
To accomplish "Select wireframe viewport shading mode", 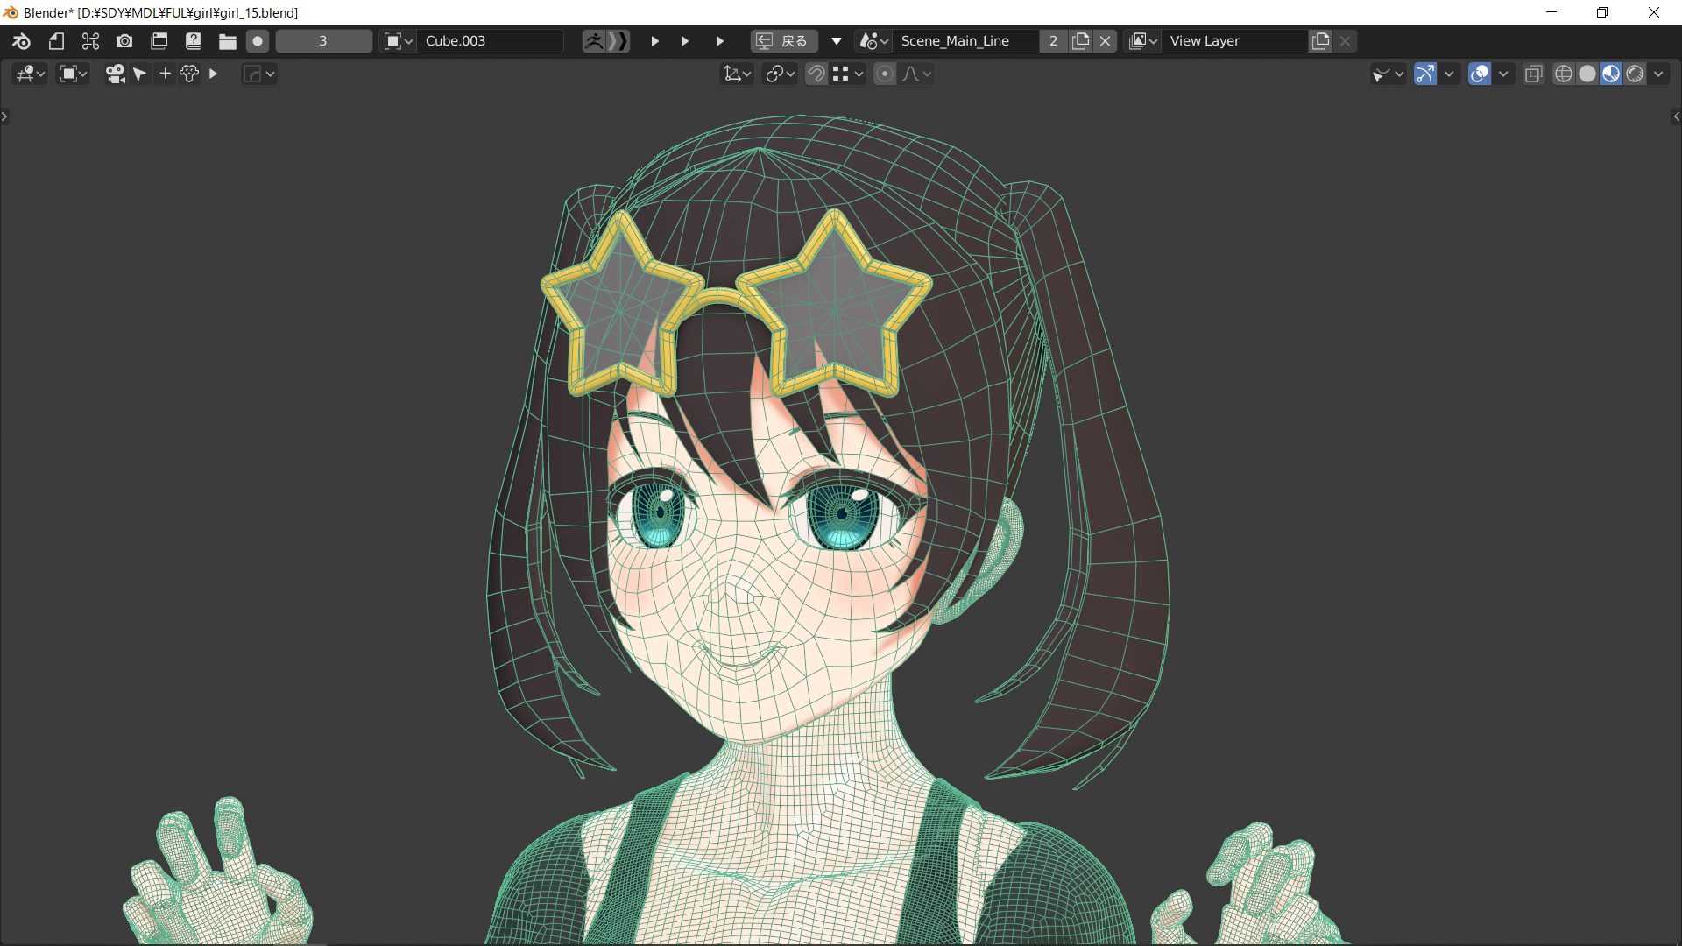I will (x=1564, y=74).
